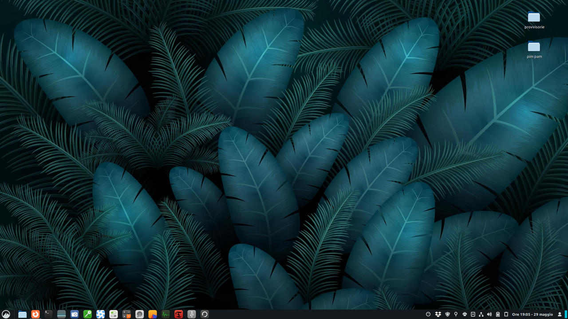568x319 pixels.
Task: Open the file manager in the taskbar
Action: pyautogui.click(x=22, y=314)
